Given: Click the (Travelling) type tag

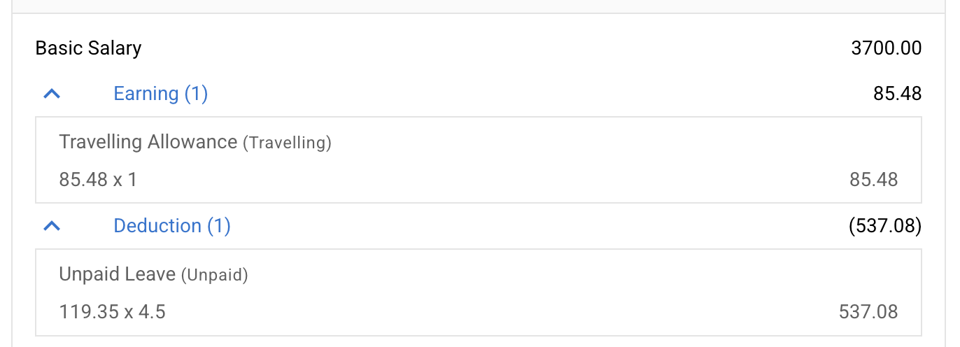Looking at the screenshot, I should coord(287,143).
